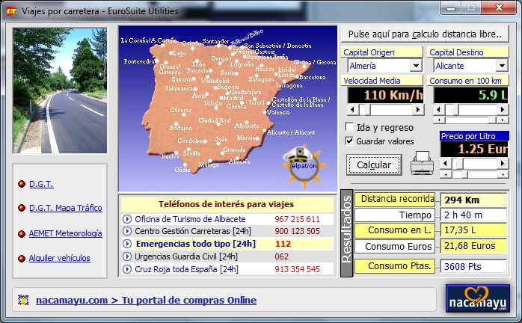Click arrow icon beside Urgencias Guardia Civil
The image size is (522, 323).
127,256
